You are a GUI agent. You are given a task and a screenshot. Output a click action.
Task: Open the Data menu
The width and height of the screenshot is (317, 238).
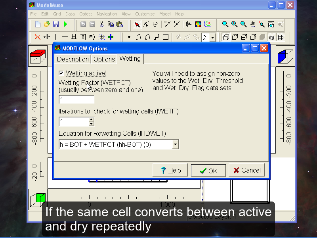click(70, 14)
